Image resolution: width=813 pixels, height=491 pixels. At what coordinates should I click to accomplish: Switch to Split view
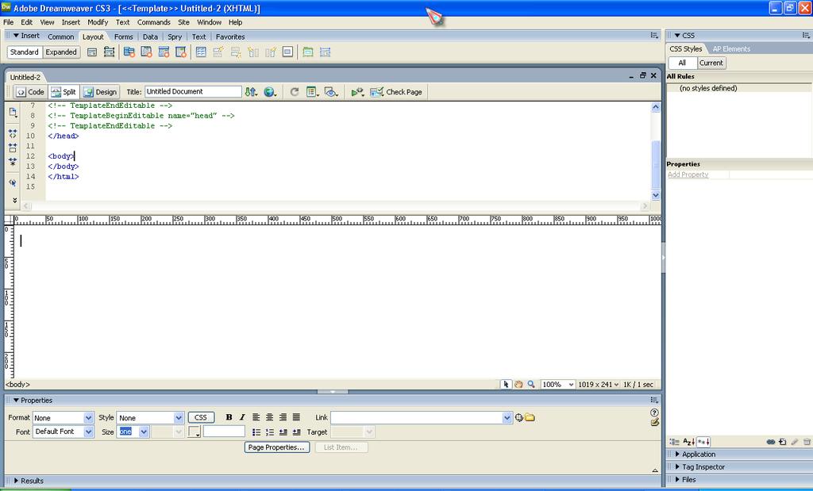pos(64,92)
